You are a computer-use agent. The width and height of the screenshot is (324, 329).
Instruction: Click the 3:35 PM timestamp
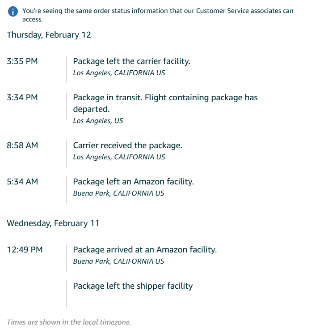22,61
